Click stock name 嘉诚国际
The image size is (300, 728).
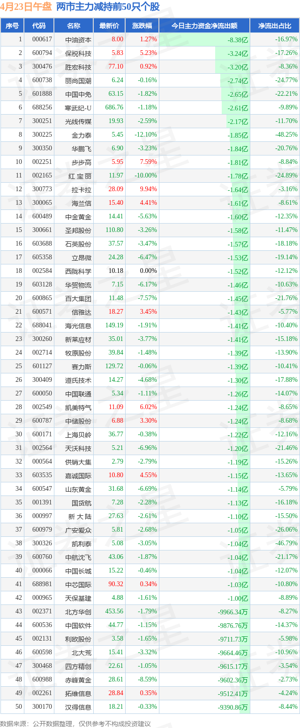point(78,475)
